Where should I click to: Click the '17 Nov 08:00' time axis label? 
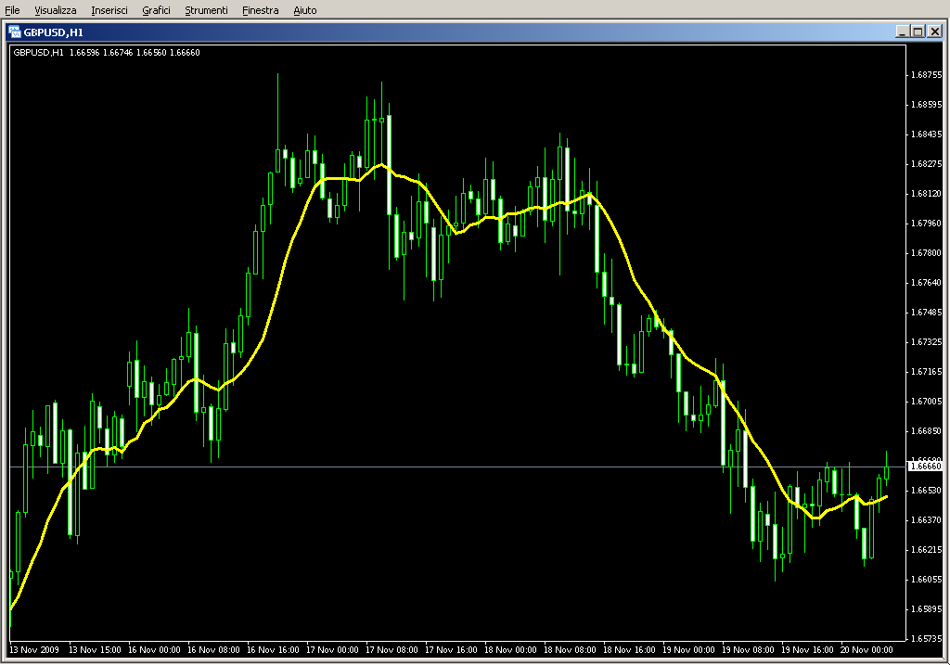[392, 650]
